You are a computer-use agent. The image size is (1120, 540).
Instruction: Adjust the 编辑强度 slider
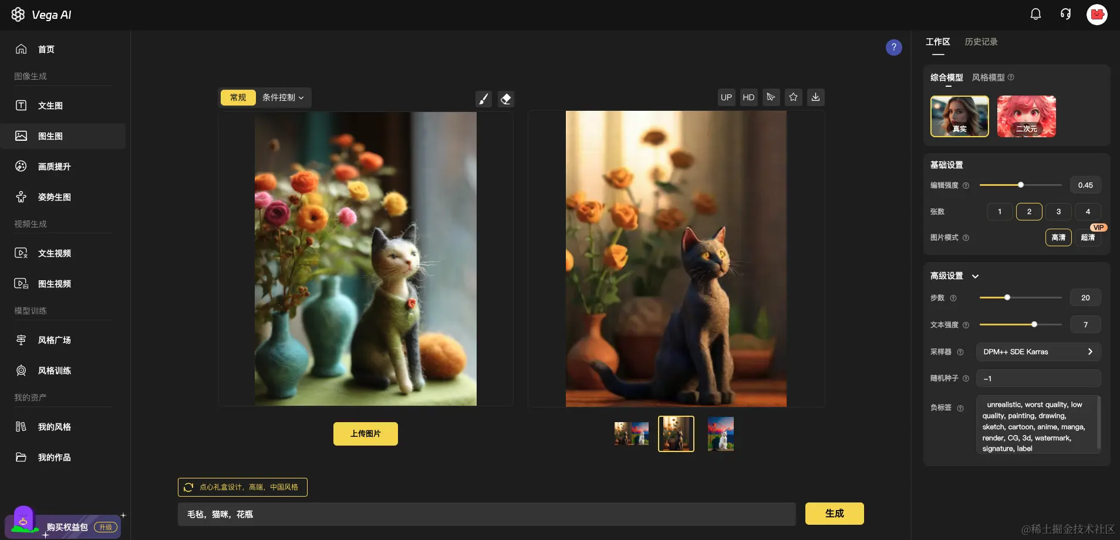point(1020,185)
